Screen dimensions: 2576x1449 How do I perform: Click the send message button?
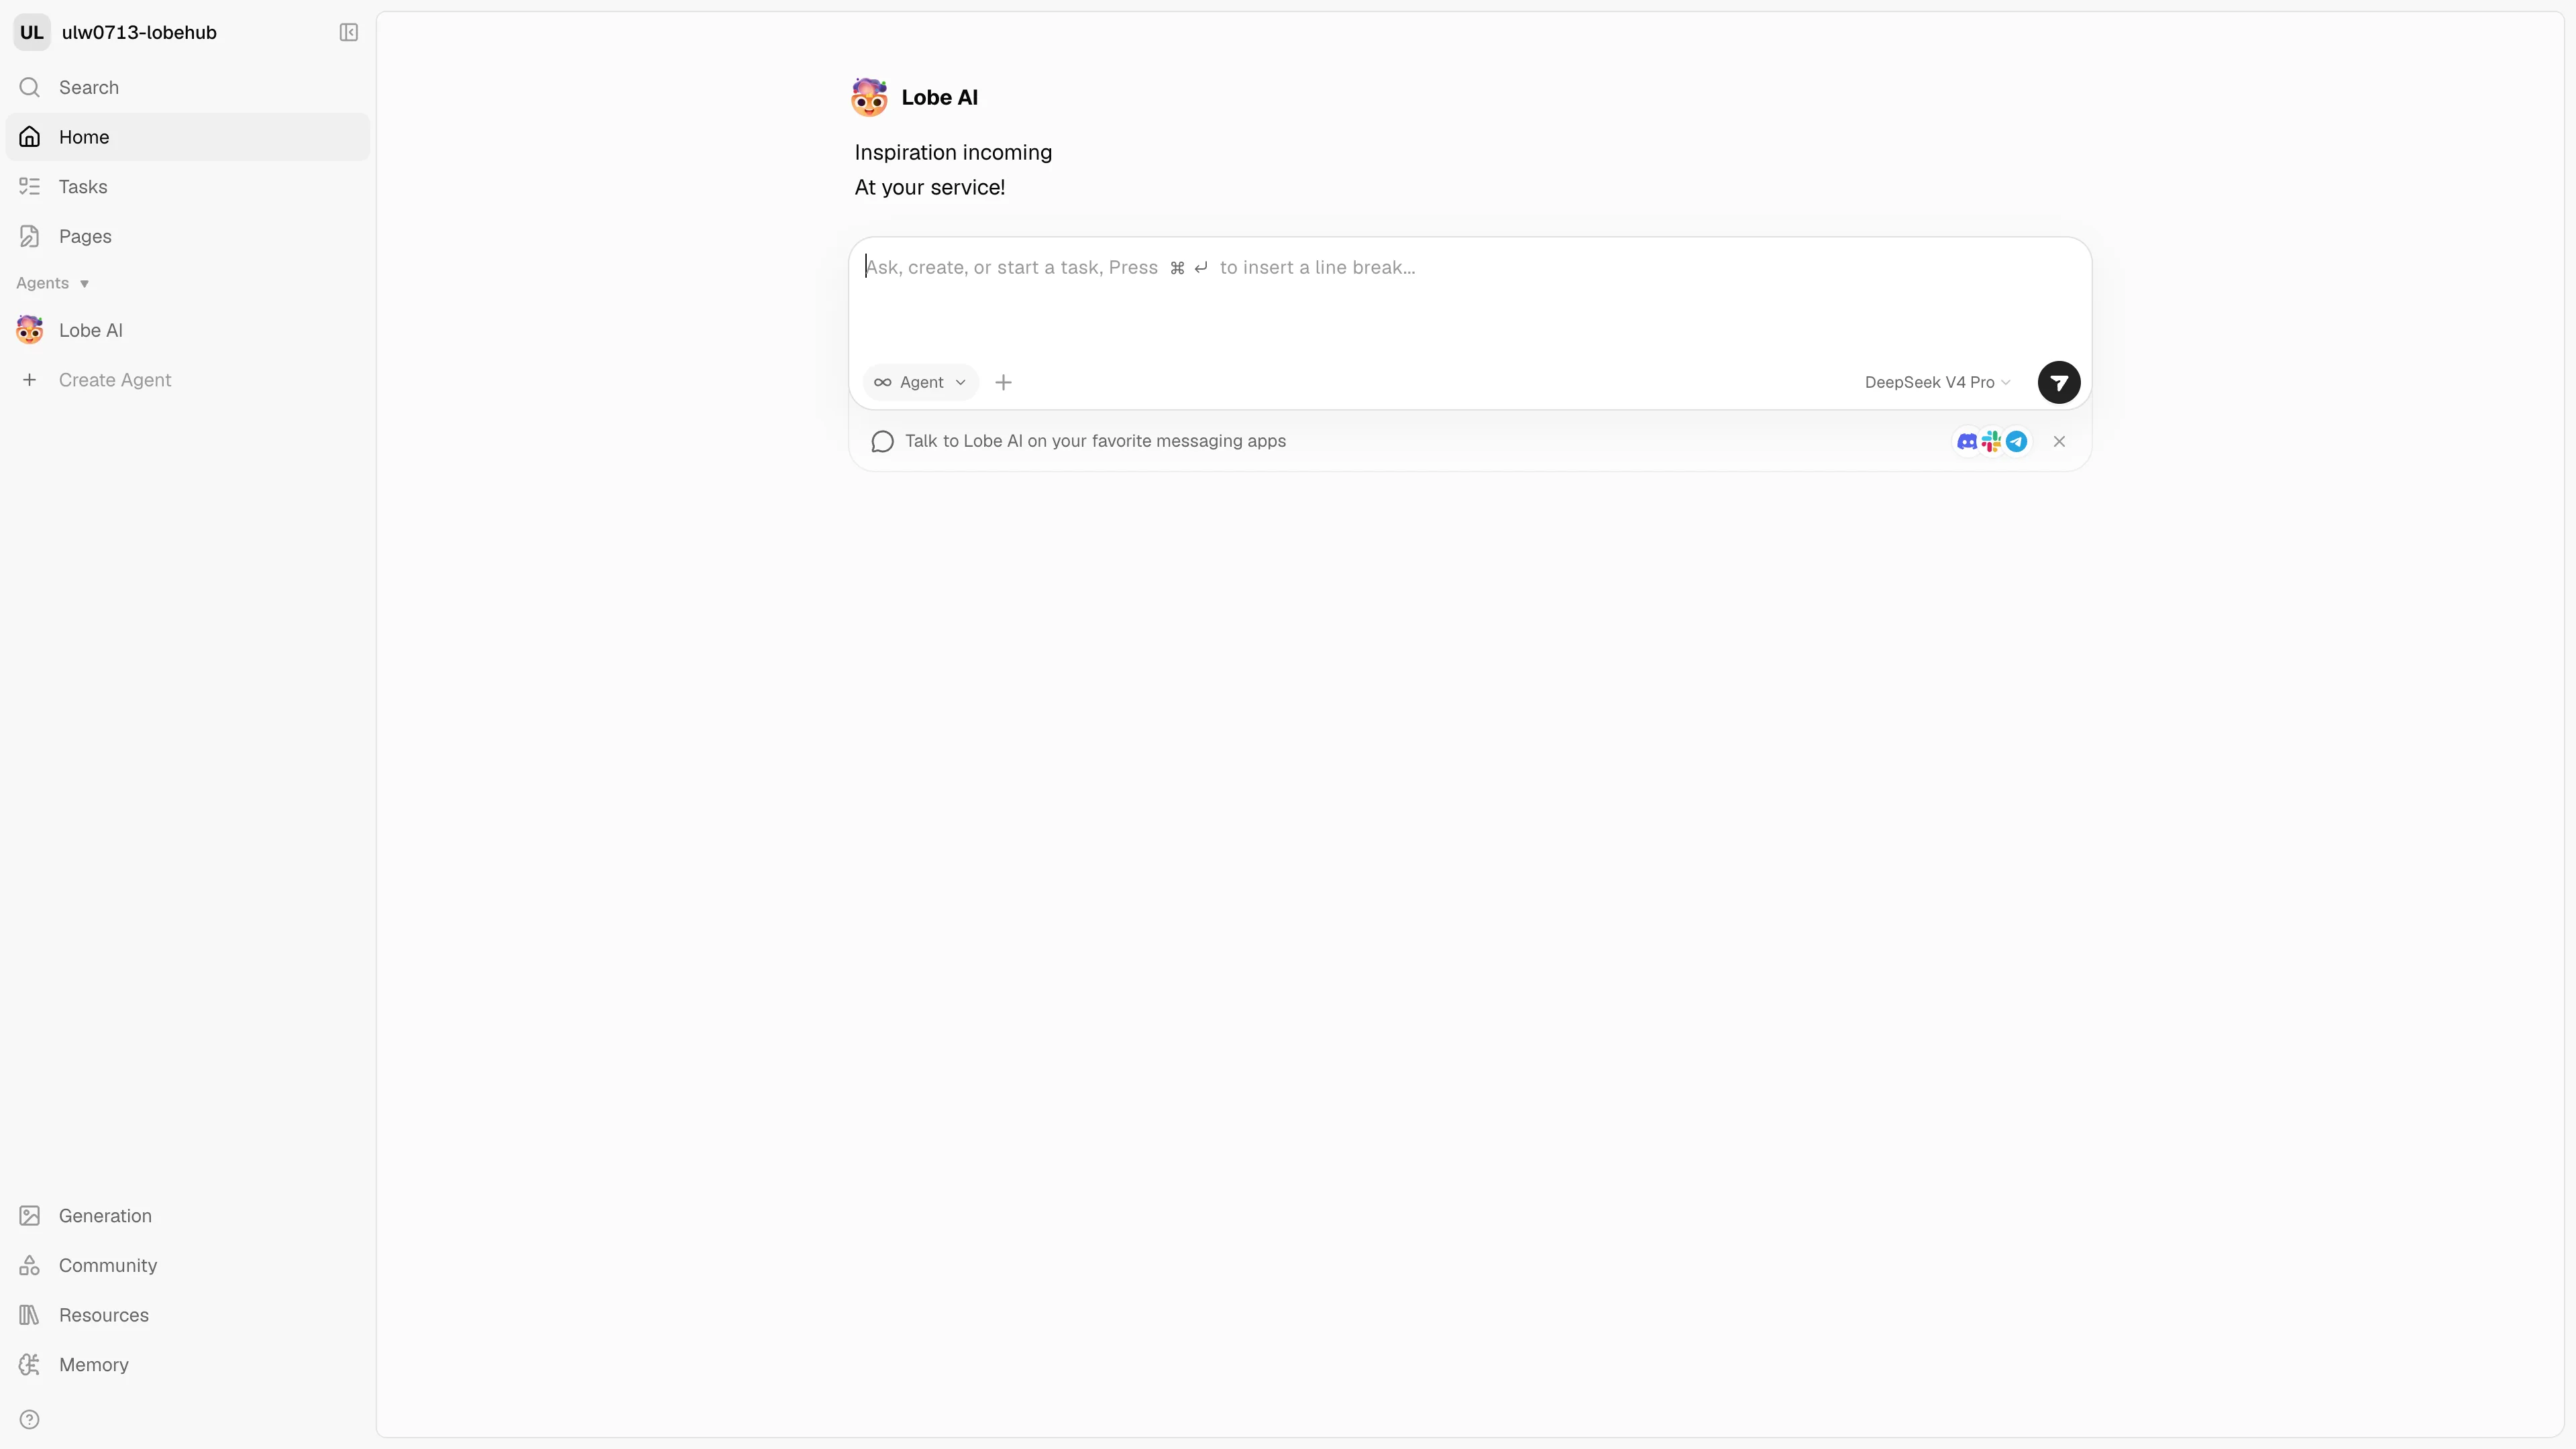[2059, 382]
